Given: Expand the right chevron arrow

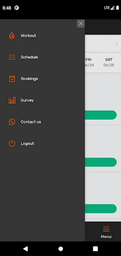Looking at the screenshot, I should click(116, 44).
